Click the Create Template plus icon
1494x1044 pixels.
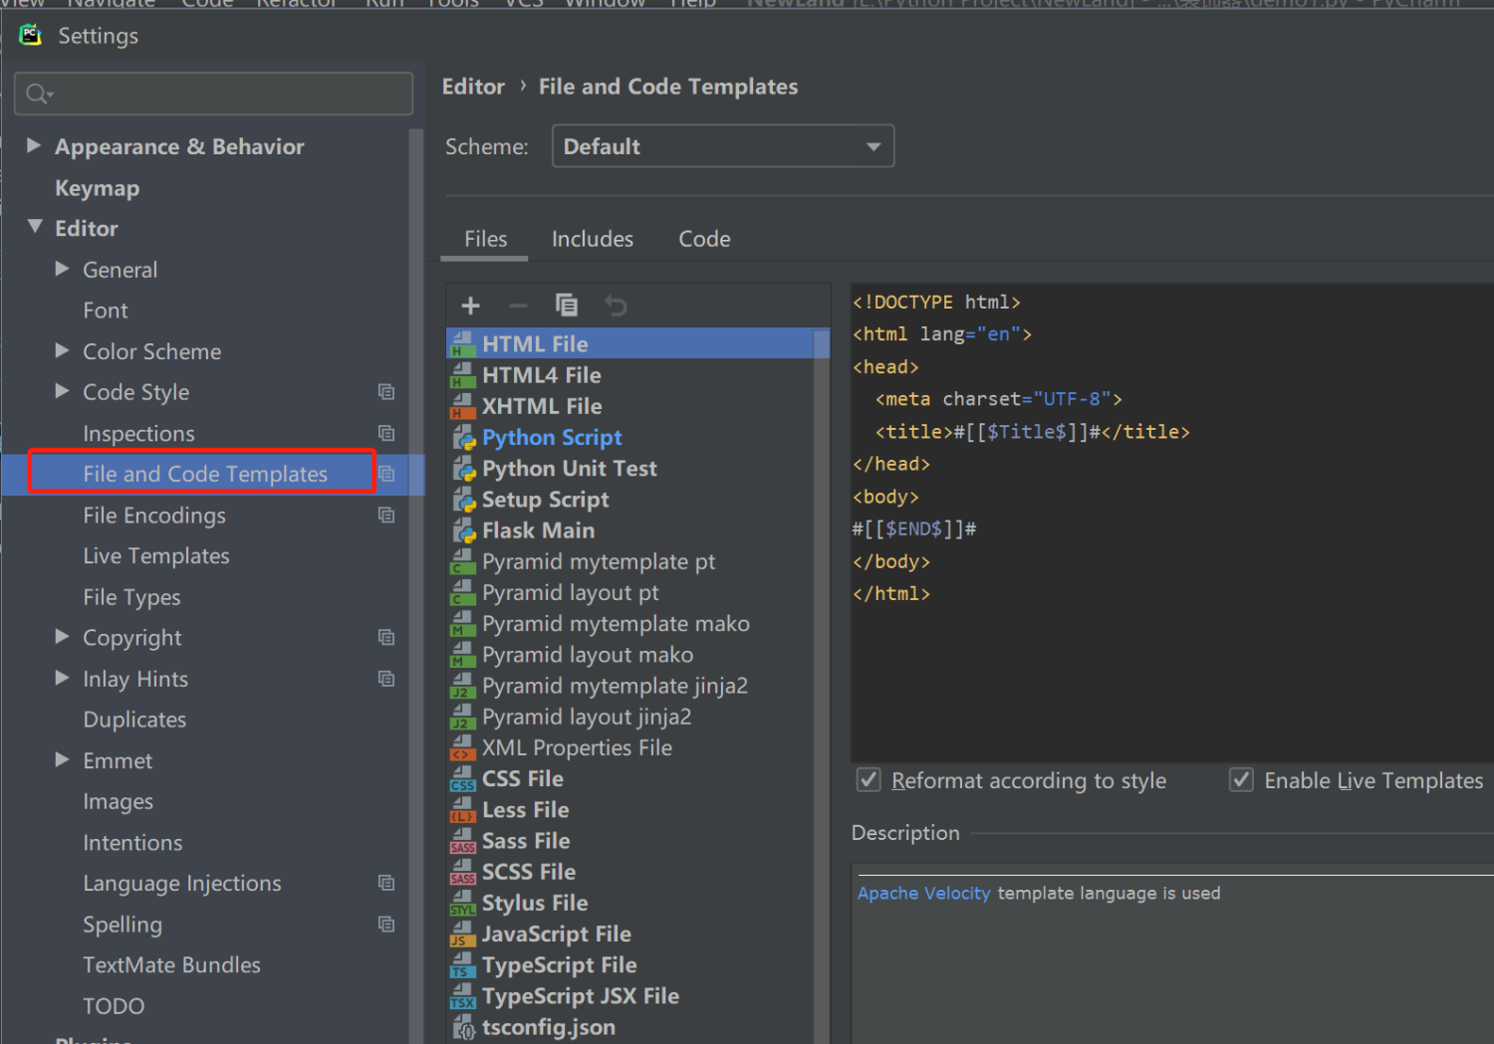pos(471,306)
